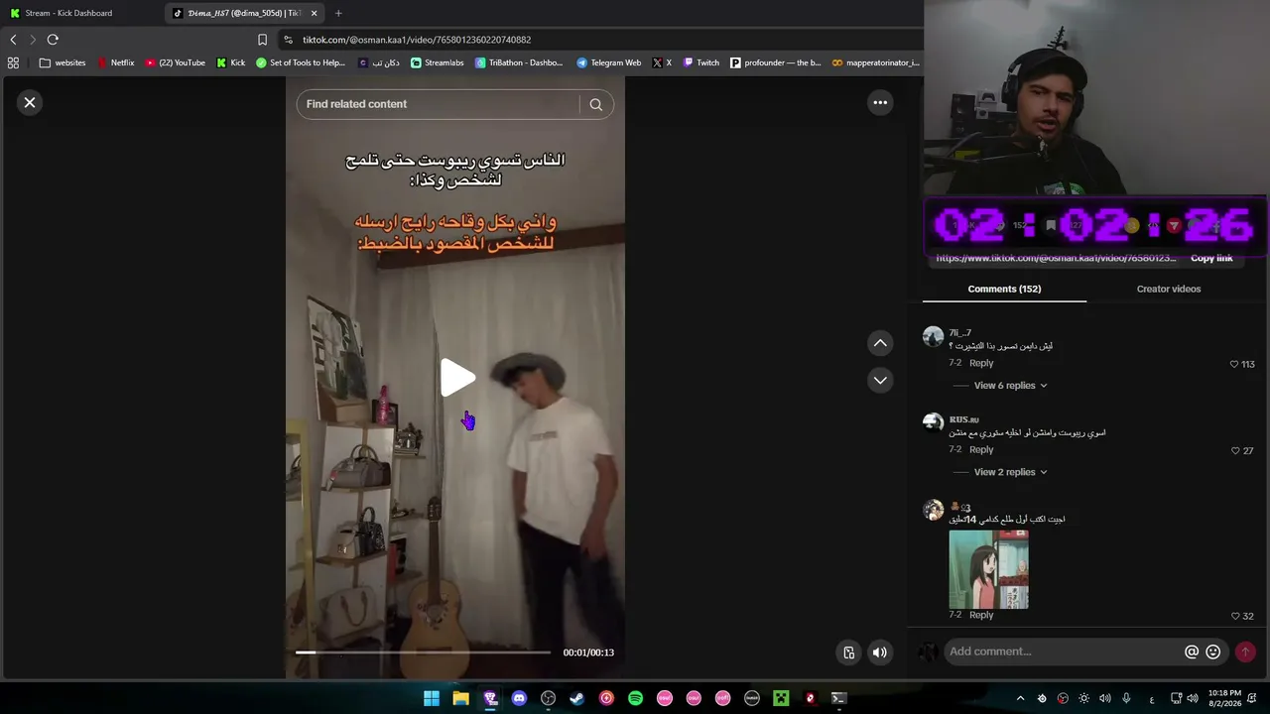The width and height of the screenshot is (1270, 714).
Task: Open the profounder bookmark
Action: [x=776, y=62]
